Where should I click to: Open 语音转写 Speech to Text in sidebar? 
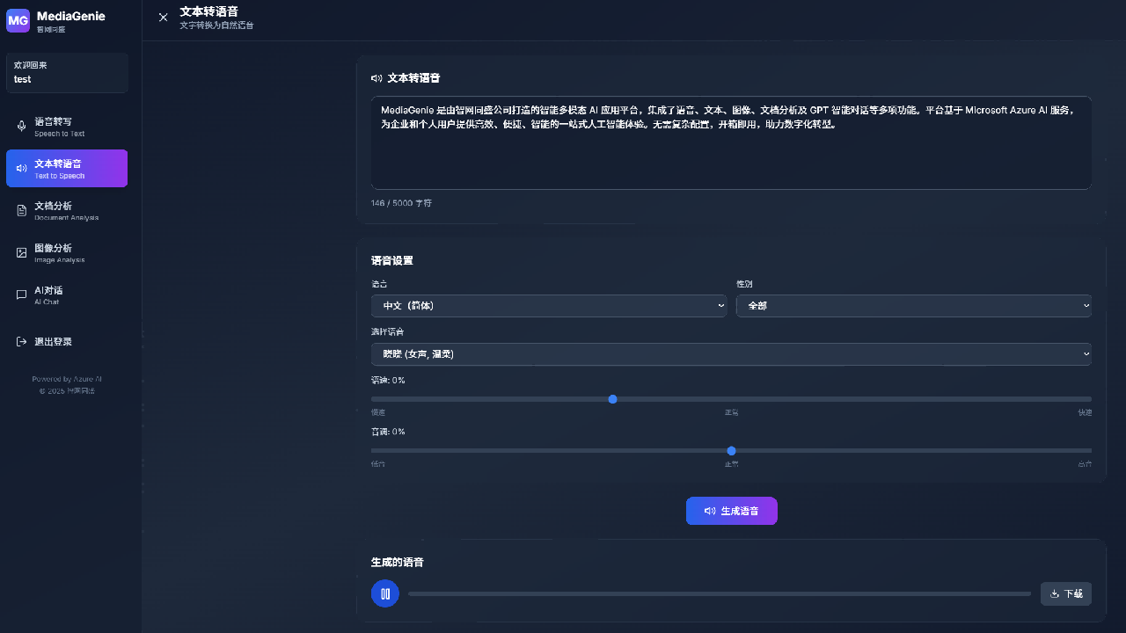pyautogui.click(x=67, y=127)
